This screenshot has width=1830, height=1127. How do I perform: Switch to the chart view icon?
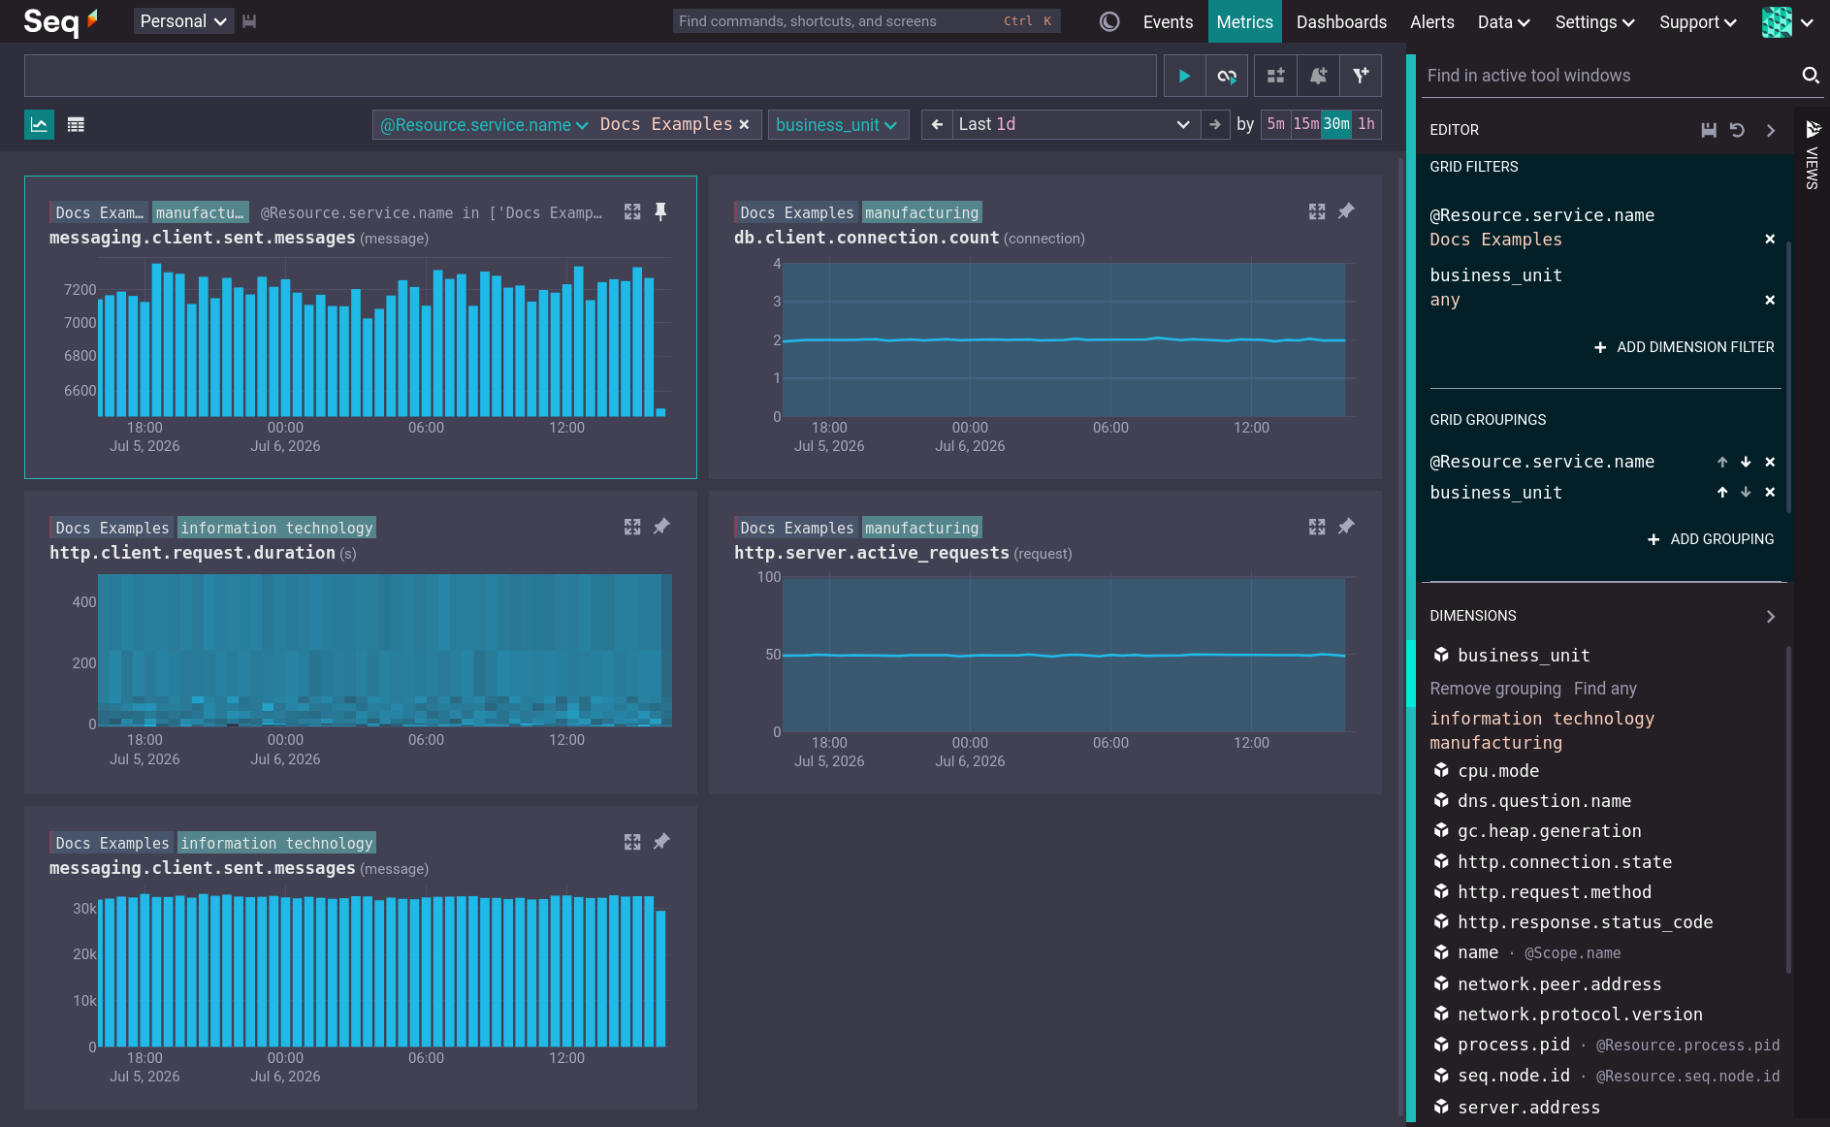click(x=39, y=124)
